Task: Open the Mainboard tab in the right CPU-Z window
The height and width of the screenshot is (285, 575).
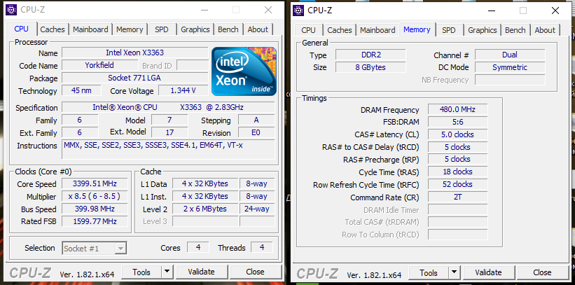Action: coord(377,30)
